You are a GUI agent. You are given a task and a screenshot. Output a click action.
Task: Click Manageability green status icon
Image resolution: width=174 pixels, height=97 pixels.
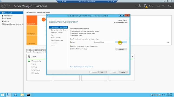tap(29, 61)
